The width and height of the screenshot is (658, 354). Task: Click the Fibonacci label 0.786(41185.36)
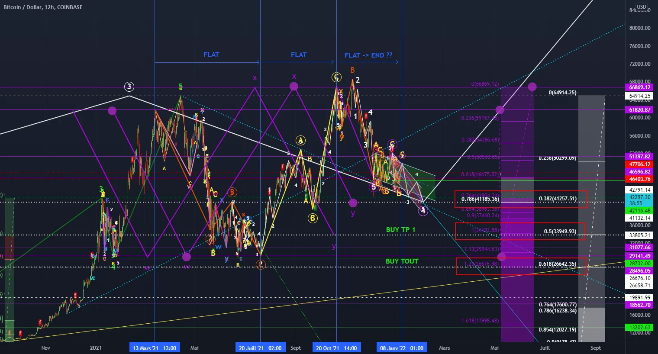click(x=480, y=199)
